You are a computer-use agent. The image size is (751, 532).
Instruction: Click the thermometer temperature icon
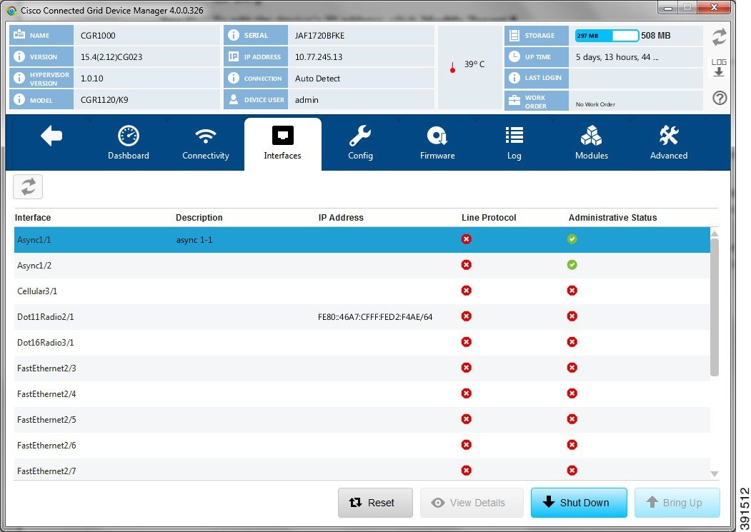coord(452,66)
